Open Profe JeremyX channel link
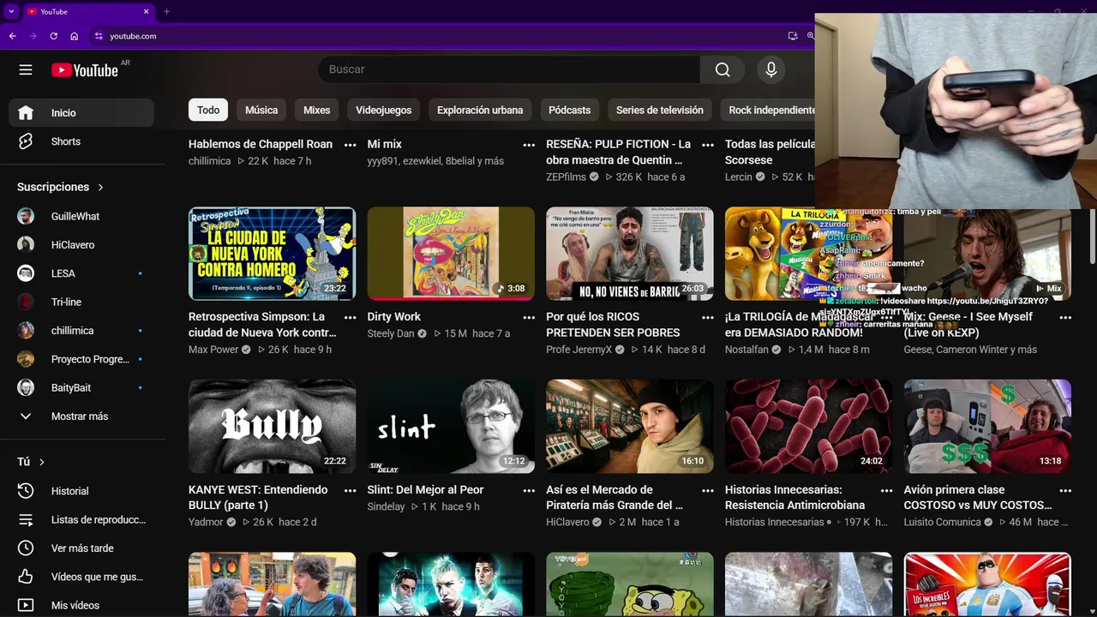This screenshot has width=1097, height=617. click(x=579, y=350)
